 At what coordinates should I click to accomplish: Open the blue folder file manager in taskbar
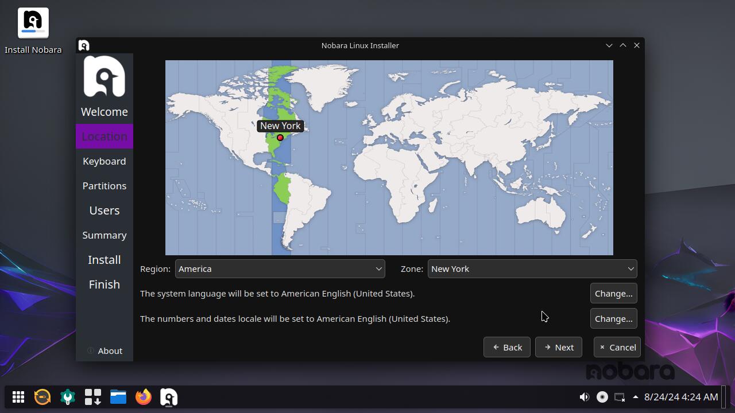pyautogui.click(x=118, y=397)
